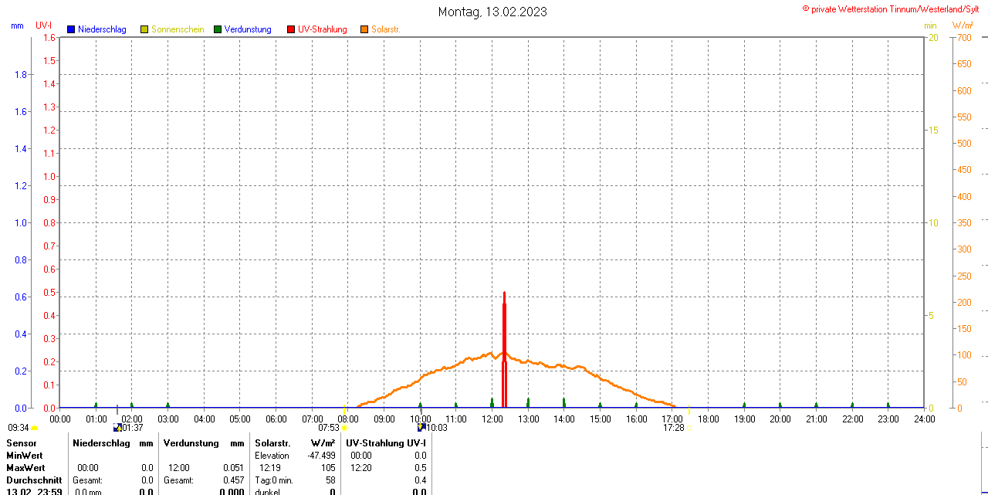Click the Verdunstung column header in the table
988x495 pixels.
click(193, 443)
